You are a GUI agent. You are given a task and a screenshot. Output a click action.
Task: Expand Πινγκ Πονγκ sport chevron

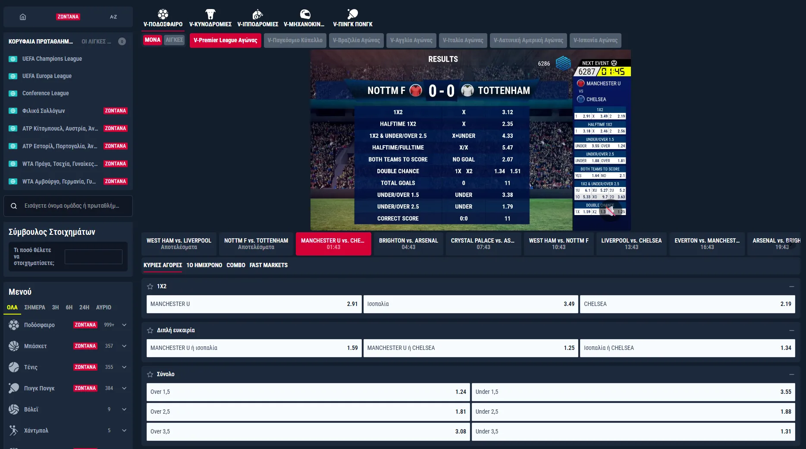[x=124, y=388]
